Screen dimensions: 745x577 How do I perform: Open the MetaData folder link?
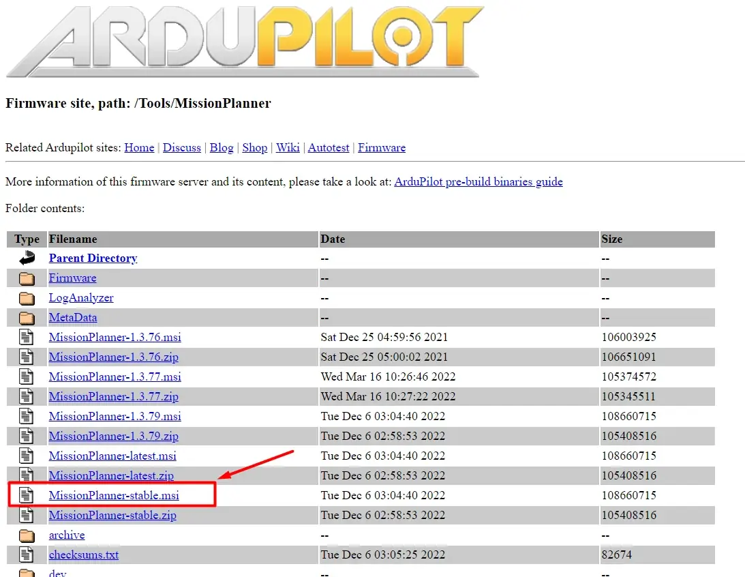[x=73, y=318]
